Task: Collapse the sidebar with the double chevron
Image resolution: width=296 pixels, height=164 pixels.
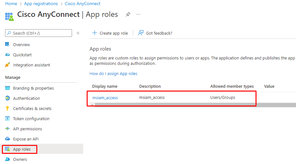Action: 78,33
